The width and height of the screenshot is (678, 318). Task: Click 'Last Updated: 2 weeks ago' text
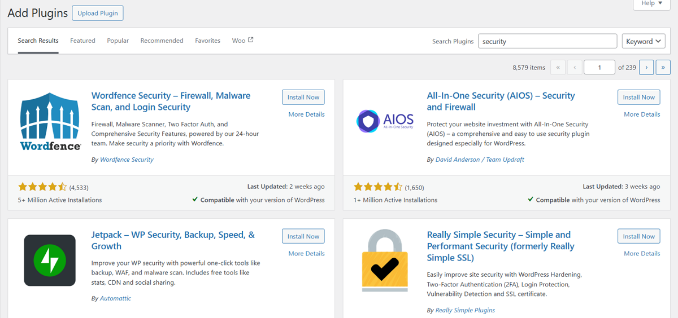[x=286, y=187]
